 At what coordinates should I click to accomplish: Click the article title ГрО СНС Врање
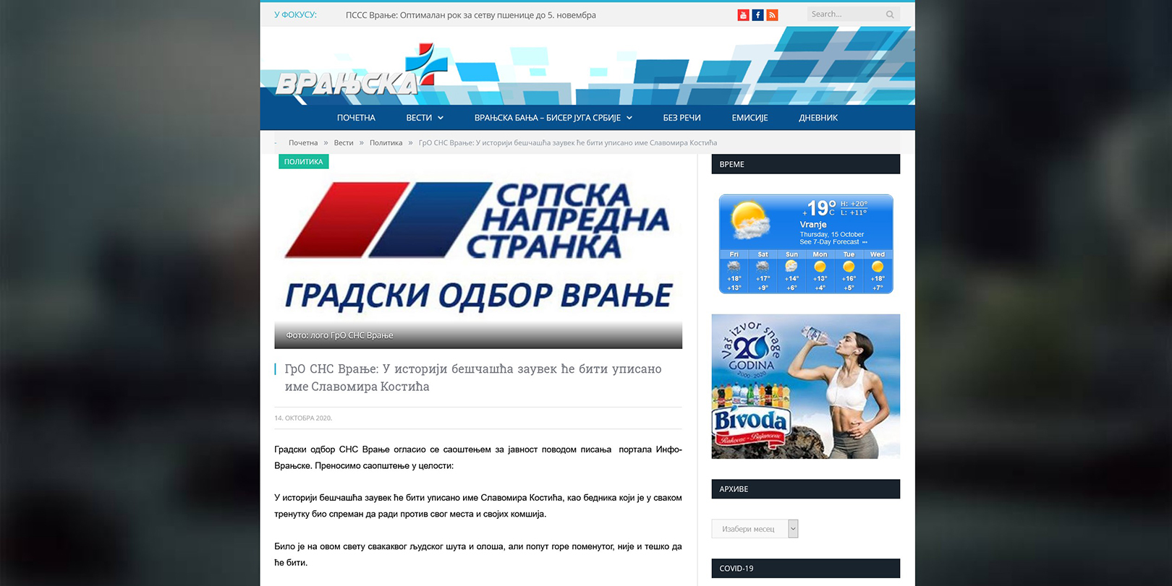(473, 377)
